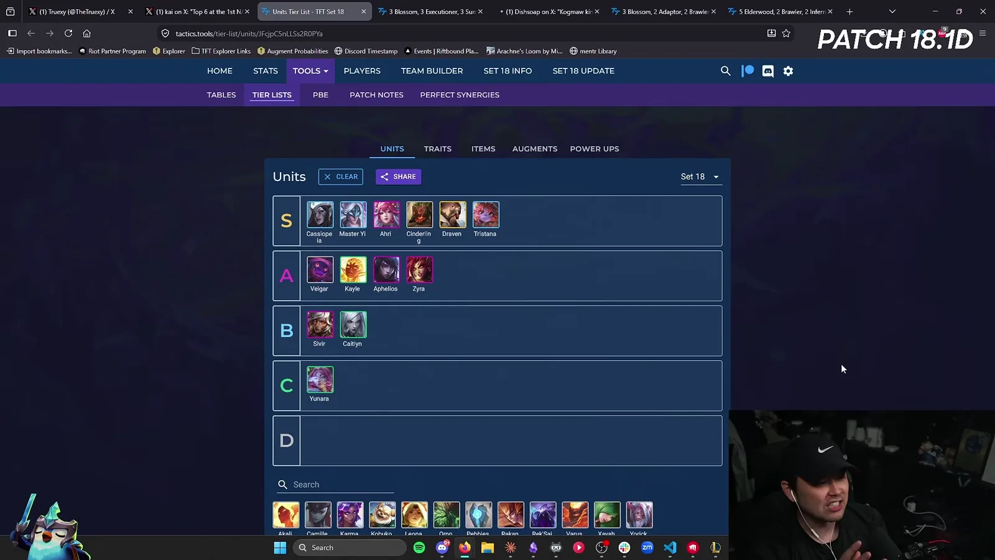Open the browser tab list chevron
Viewport: 995px width, 560px height.
[x=892, y=11]
